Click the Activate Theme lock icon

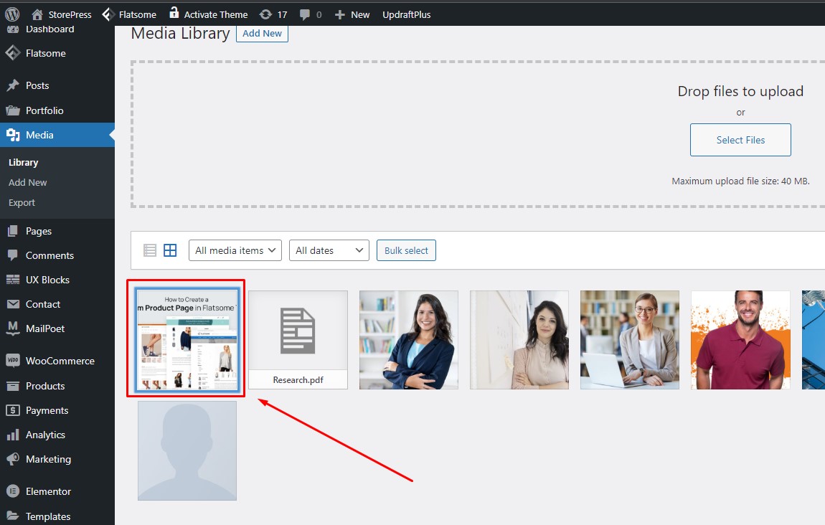(x=174, y=13)
